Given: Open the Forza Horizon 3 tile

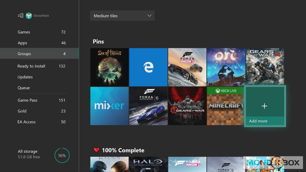Looking at the screenshot, I should (187, 67).
